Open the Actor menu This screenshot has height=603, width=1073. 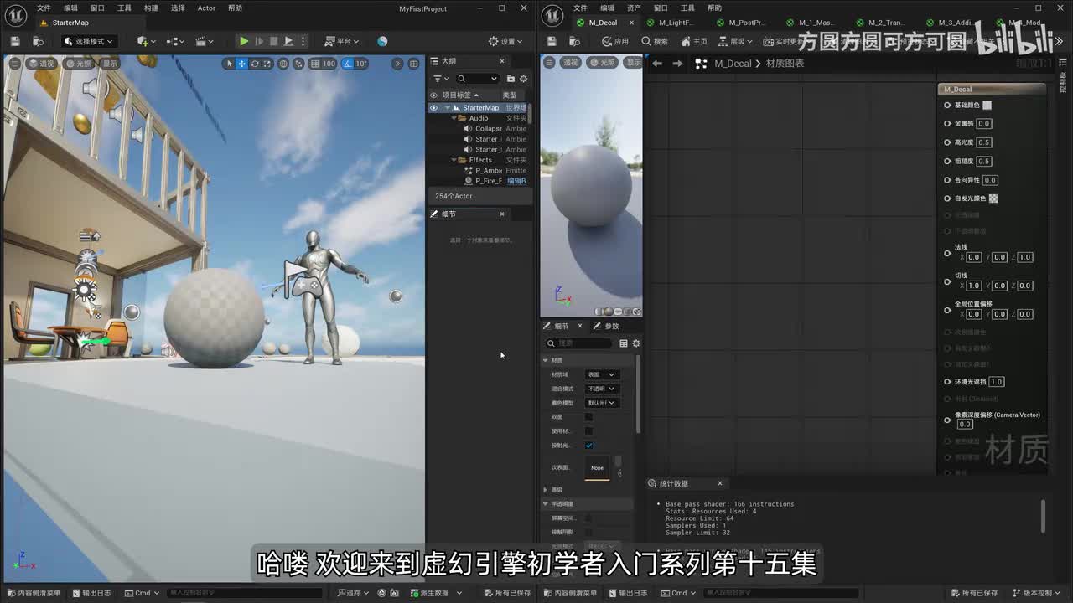pos(206,8)
